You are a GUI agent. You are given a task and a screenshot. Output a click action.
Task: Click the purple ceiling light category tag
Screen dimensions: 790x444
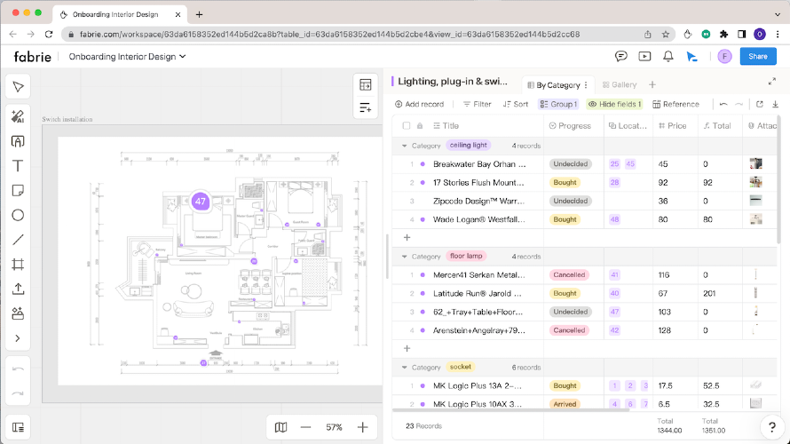tap(469, 146)
